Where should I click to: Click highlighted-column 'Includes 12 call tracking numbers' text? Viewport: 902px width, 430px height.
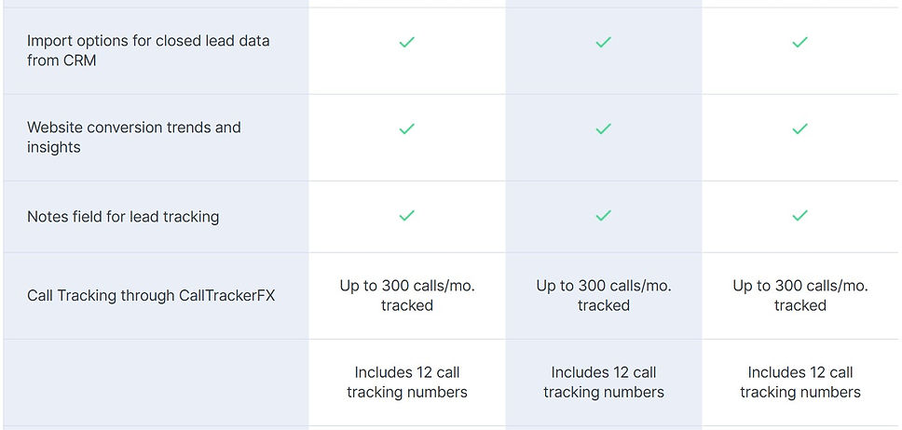point(604,383)
